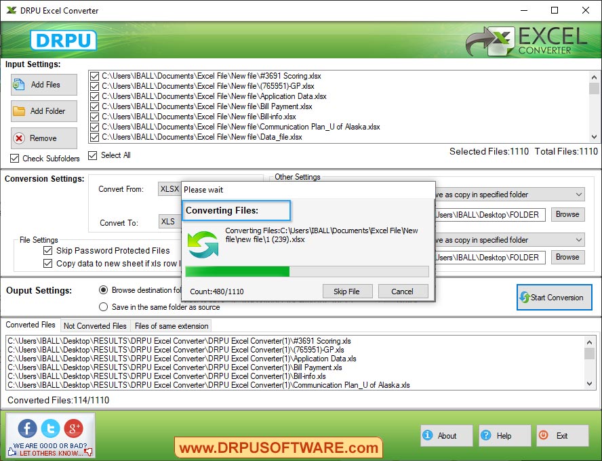602x461 pixels.
Task: Click the Google+ share icon
Action: click(x=74, y=428)
